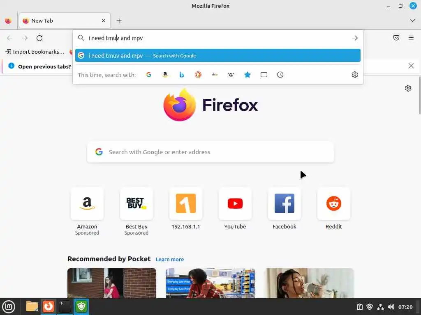Image resolution: width=421 pixels, height=315 pixels.
Task: Open Files manager from the taskbar
Action: (32, 307)
